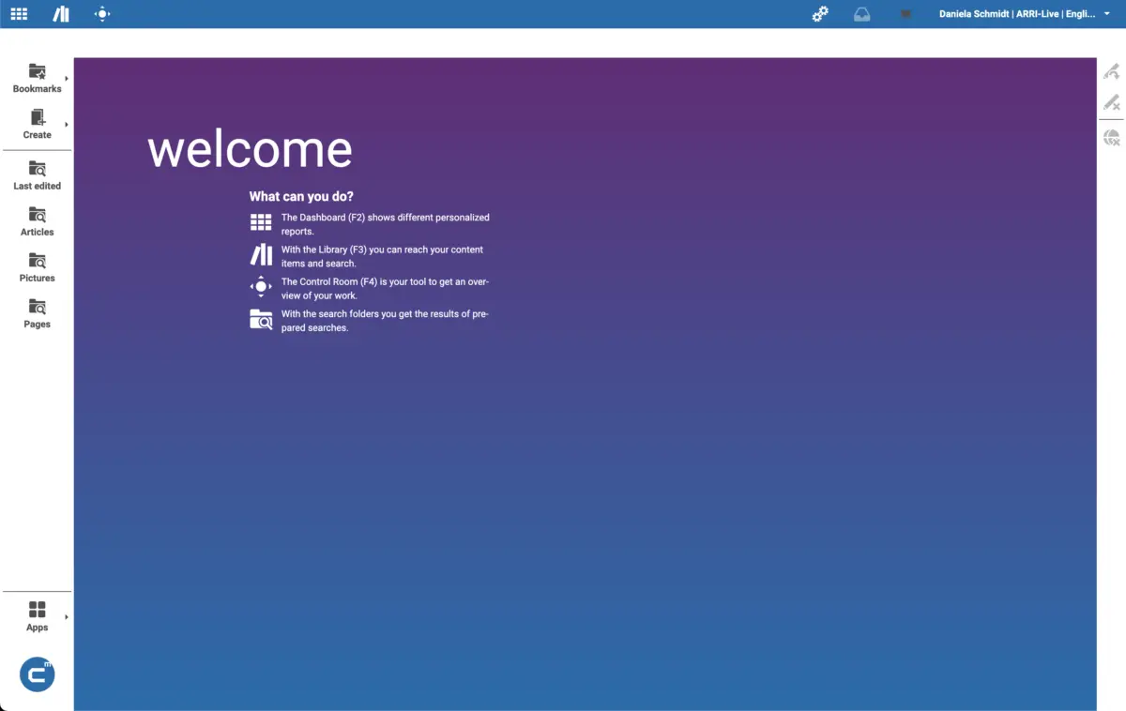Image resolution: width=1126 pixels, height=711 pixels.
Task: Expand the Create submenu arrow
Action: 67,125
